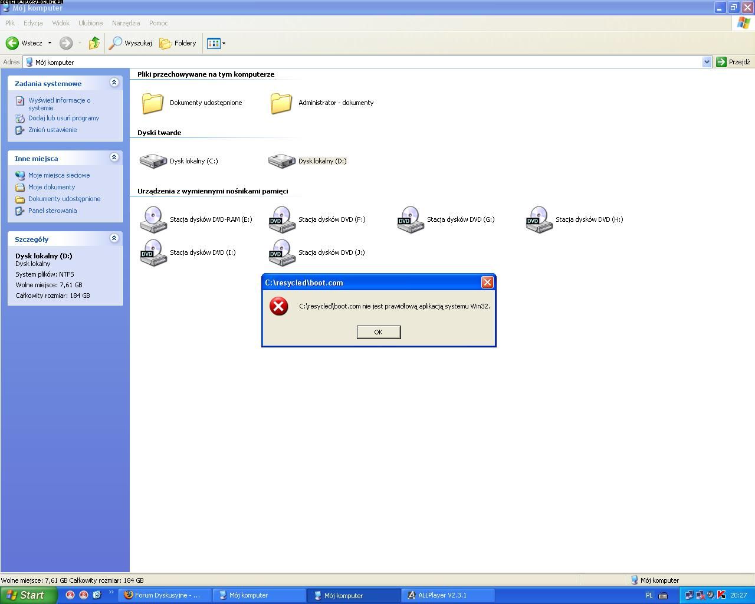
Task: Select Dysk lokalny (D:) drive icon
Action: click(x=282, y=160)
